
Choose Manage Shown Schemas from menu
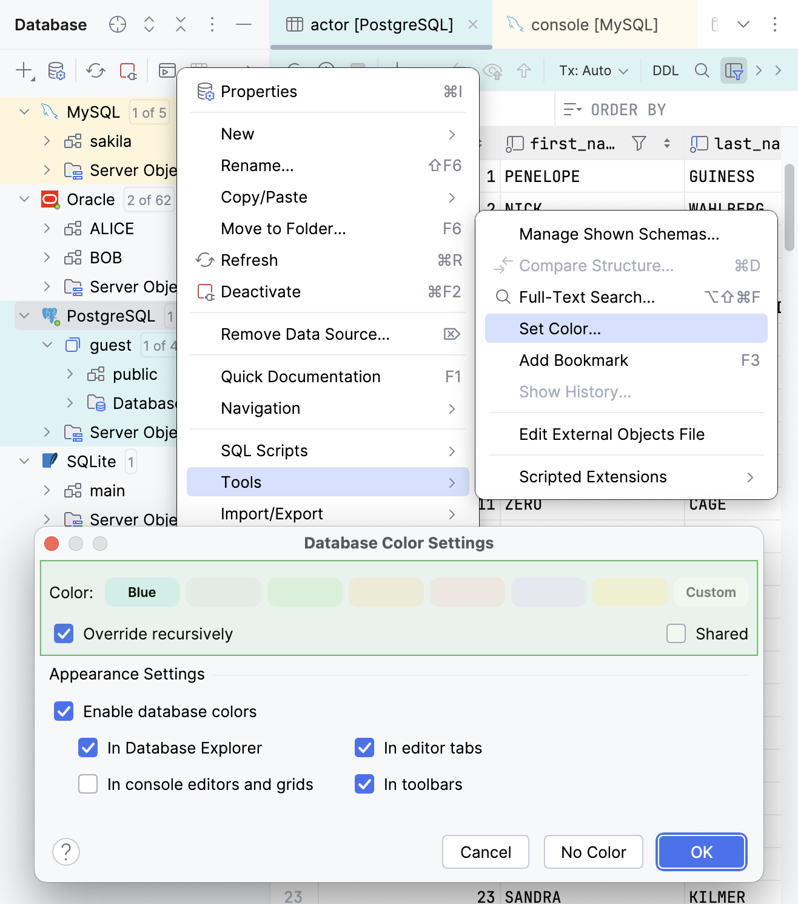coord(619,234)
